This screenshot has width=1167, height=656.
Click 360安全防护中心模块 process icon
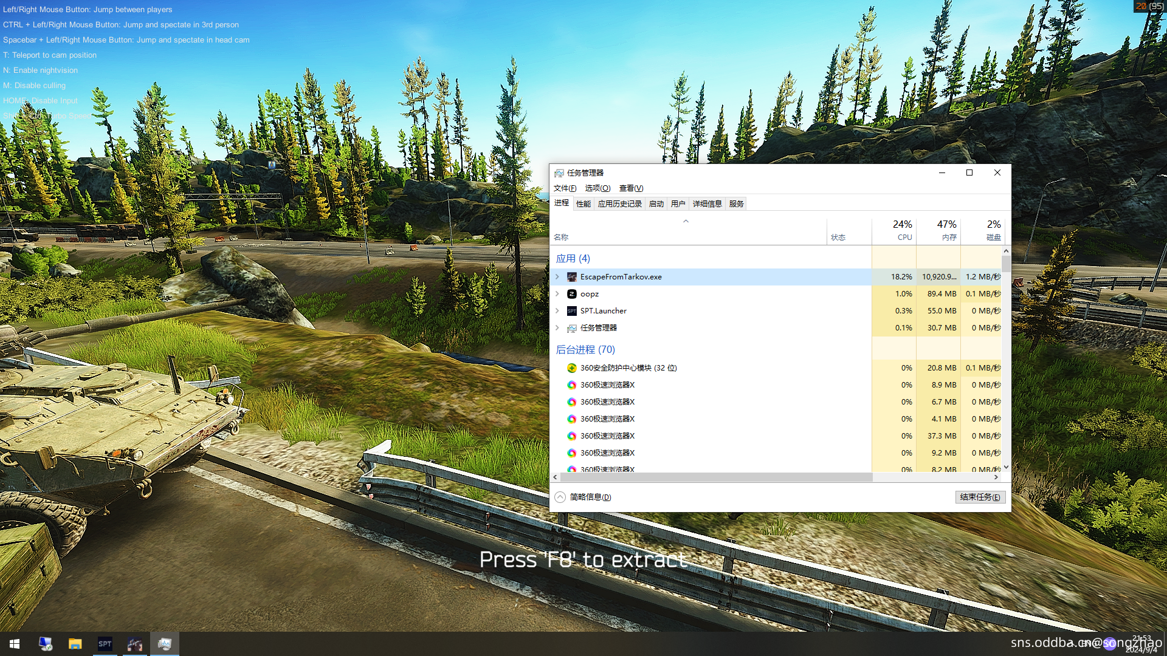[571, 368]
